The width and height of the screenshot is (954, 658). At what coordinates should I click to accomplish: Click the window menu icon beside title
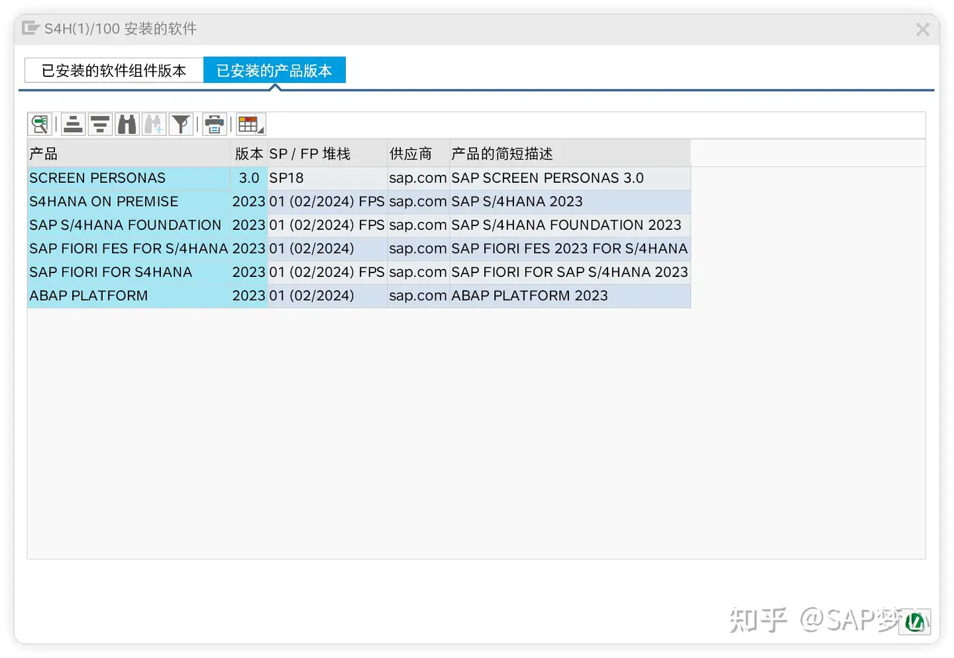30,28
